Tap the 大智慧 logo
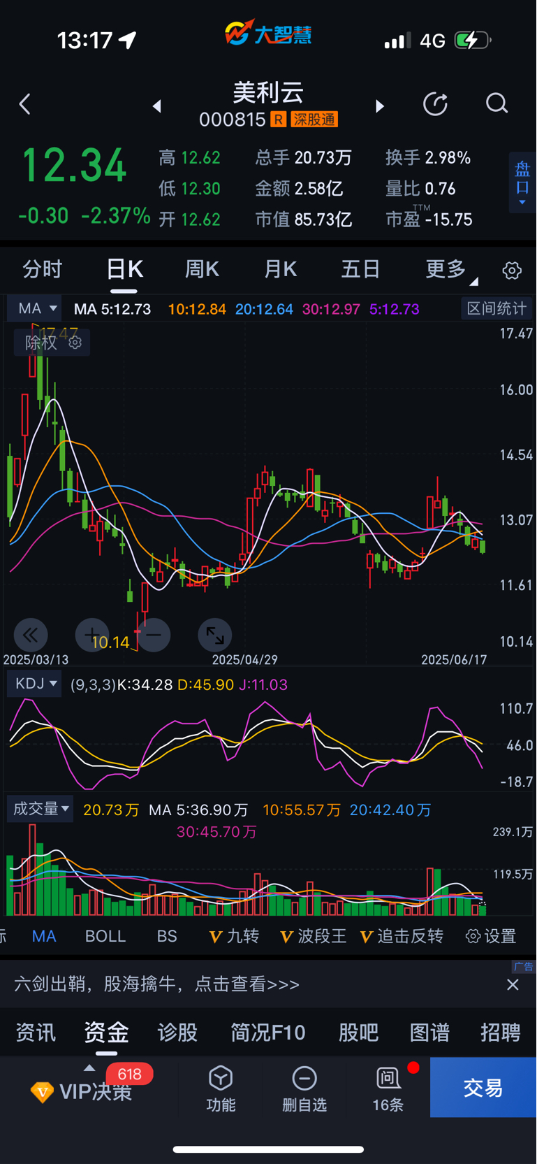Screen dimensions: 537x1164 [x=268, y=33]
